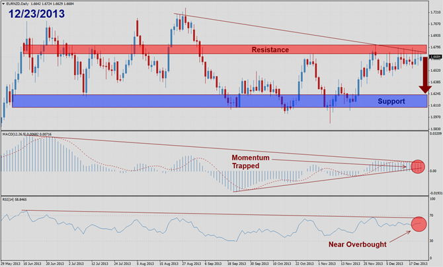Click date label 13 Nov 2013
This screenshot has height=267, width=443.
coord(350,264)
